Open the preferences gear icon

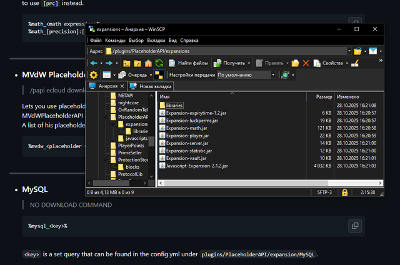click(94, 75)
